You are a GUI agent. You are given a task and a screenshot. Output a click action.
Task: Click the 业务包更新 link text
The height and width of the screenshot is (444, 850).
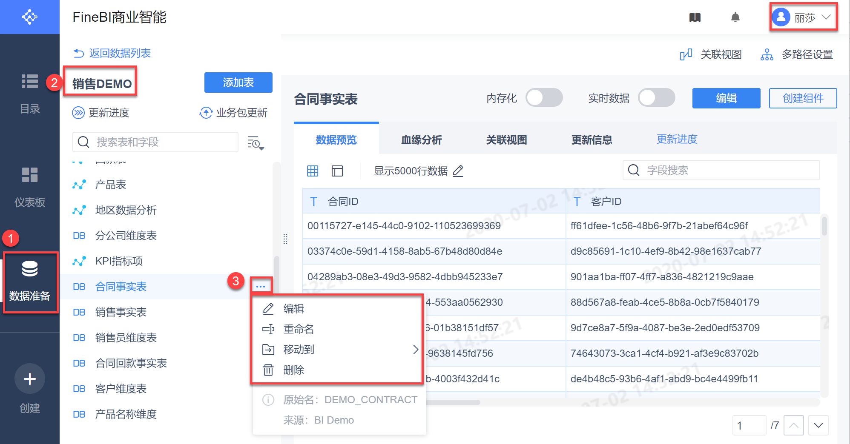coord(242,113)
